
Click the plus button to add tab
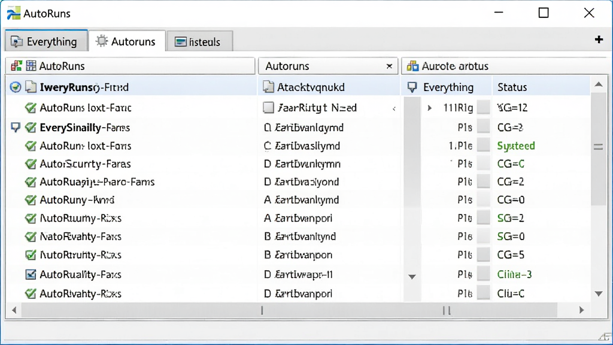coord(599,40)
